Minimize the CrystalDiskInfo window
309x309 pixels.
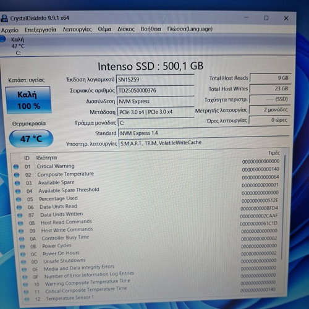coord(246,18)
